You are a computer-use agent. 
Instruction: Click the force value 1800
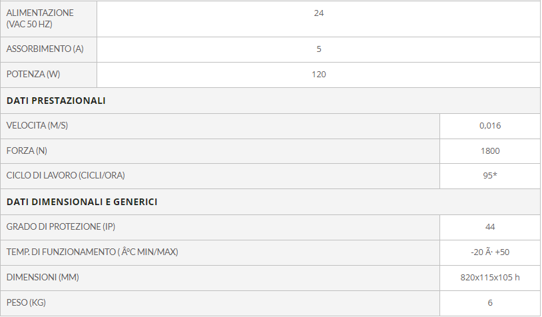coord(490,151)
